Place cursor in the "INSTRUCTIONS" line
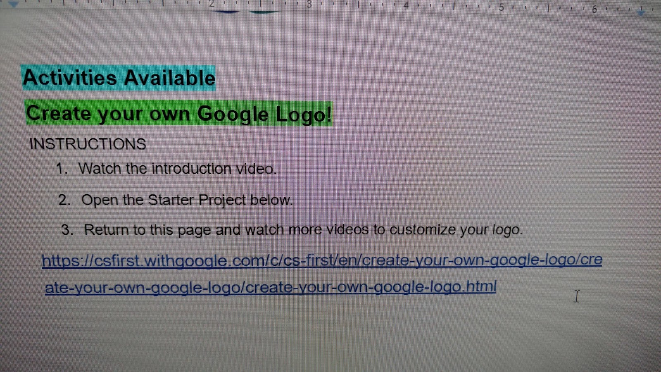The width and height of the screenshot is (661, 372). point(88,144)
